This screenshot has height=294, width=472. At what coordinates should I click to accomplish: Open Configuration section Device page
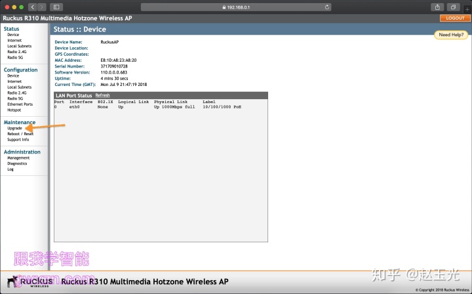tap(13, 75)
